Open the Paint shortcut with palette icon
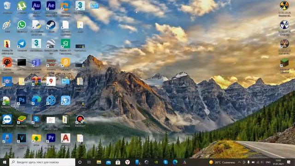Viewport: 295px width, 166px height. 7,25
